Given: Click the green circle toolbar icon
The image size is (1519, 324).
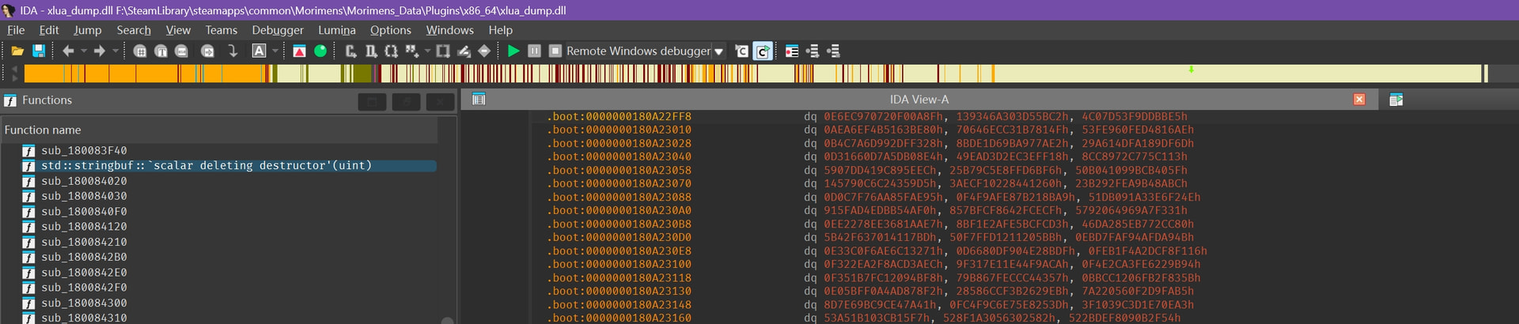Looking at the screenshot, I should 320,51.
